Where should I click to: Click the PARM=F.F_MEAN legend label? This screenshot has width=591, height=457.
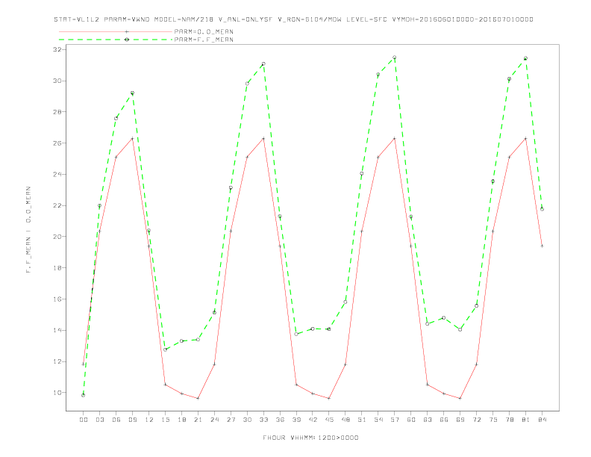204,40
